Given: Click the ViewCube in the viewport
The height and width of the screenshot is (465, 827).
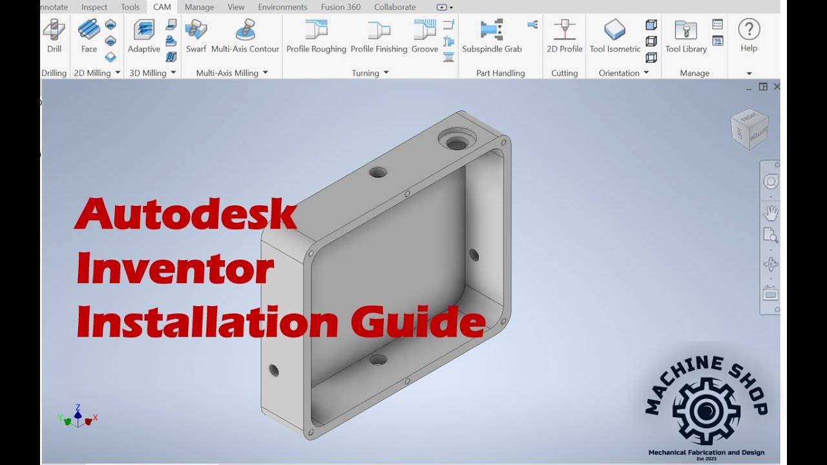Looking at the screenshot, I should coord(749,129).
